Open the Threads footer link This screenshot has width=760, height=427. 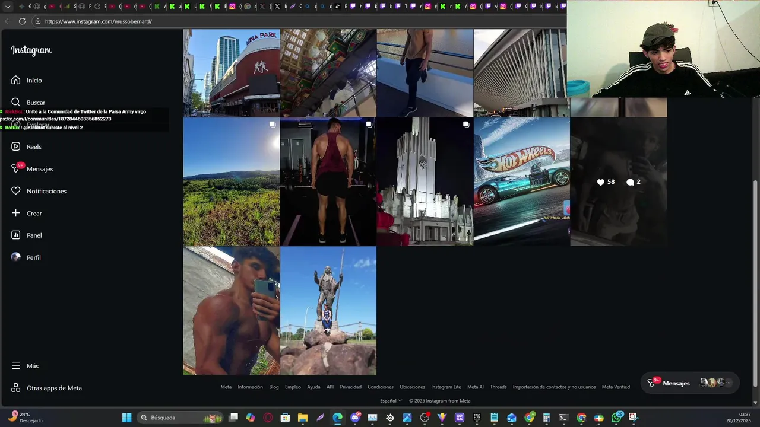click(x=498, y=387)
